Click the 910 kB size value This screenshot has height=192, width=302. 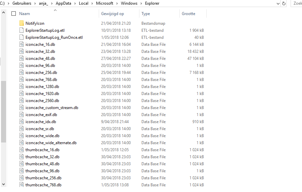coord(198,122)
